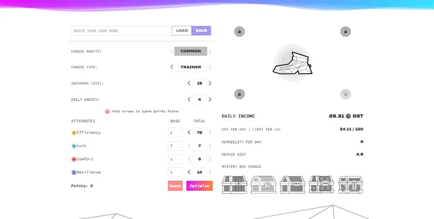Click the sneaker illustration
Image resolution: width=434 pixels, height=219 pixels.
point(293,63)
